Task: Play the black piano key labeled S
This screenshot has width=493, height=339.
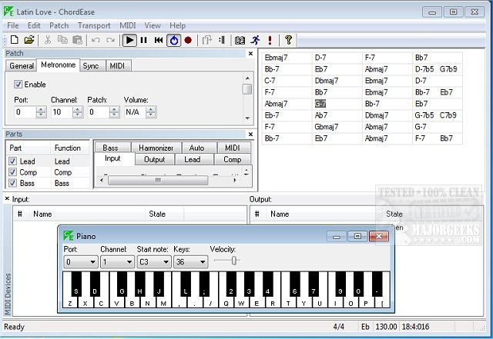Action: click(x=76, y=284)
